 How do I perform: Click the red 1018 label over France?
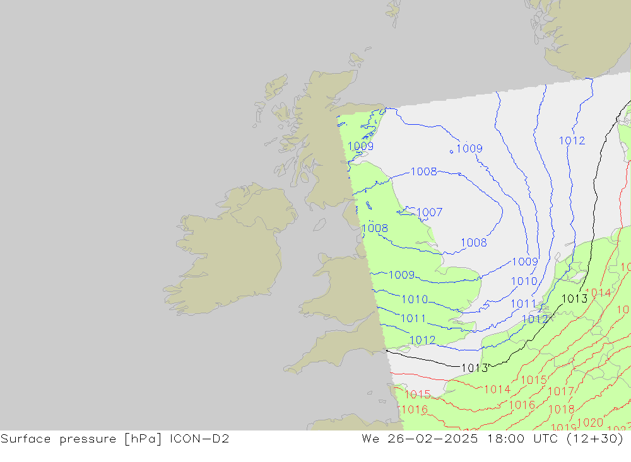click(x=562, y=409)
